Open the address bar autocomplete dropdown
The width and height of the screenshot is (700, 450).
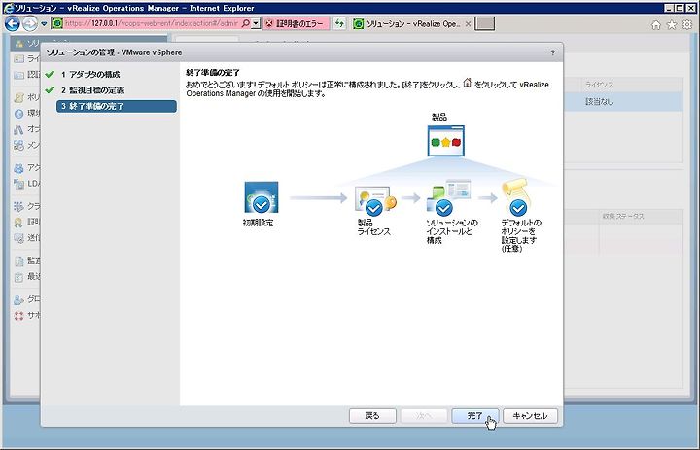tap(256, 23)
